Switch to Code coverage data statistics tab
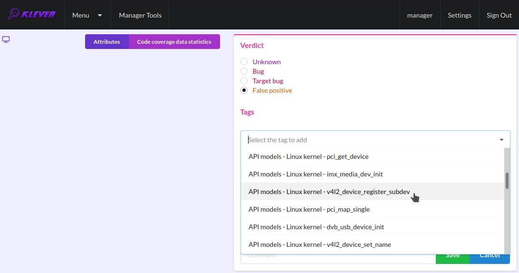Screen dimensions: 519x273 (174, 42)
